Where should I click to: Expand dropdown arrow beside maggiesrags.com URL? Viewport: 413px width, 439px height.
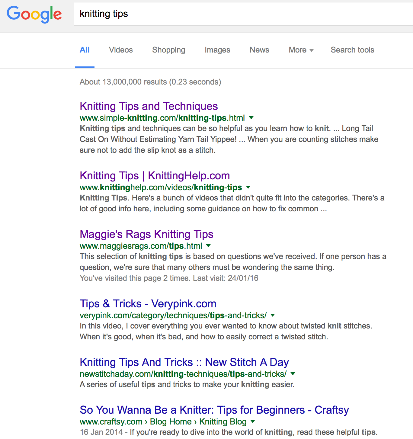tap(208, 246)
